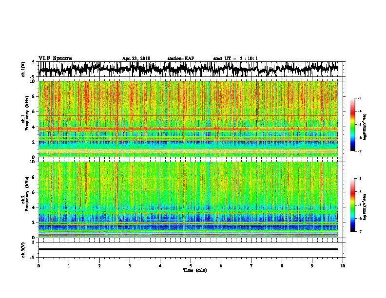
Task: Click the Time (min) axis label
Action: [x=195, y=270]
